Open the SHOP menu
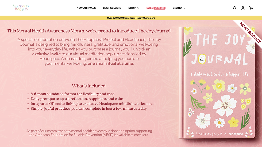 tap(132, 8)
